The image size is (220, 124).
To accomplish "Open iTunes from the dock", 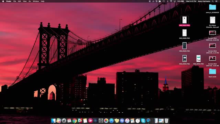I will pos(127,121).
